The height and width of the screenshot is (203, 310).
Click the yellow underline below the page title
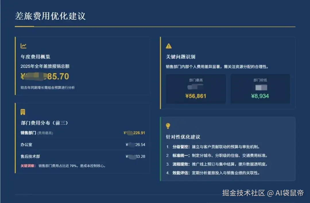click(24, 26)
